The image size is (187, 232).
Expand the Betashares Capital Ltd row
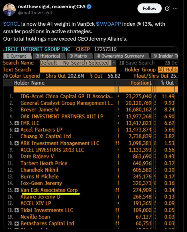click(x=17, y=223)
